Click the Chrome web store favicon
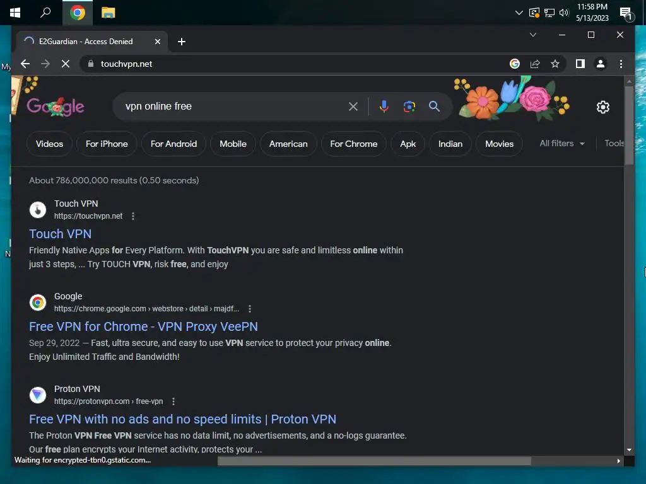The width and height of the screenshot is (646, 484). 37,302
